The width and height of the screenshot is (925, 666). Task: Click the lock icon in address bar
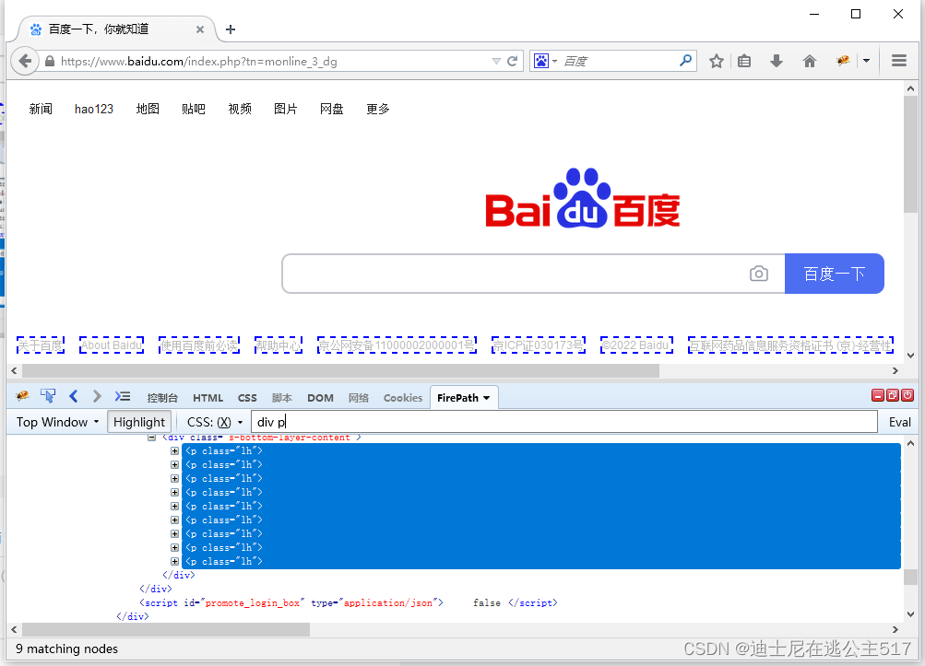click(50, 62)
